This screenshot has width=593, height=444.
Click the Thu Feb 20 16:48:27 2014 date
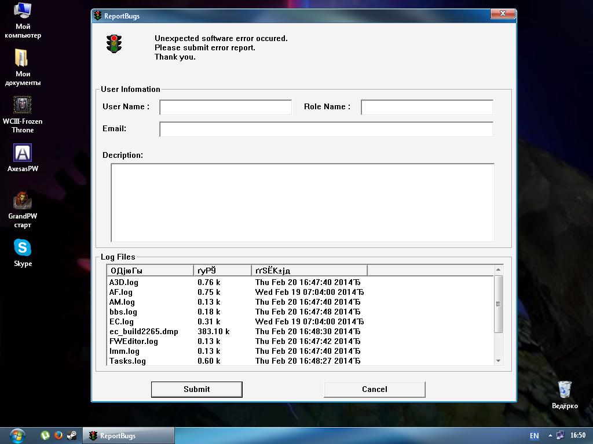[307, 361]
